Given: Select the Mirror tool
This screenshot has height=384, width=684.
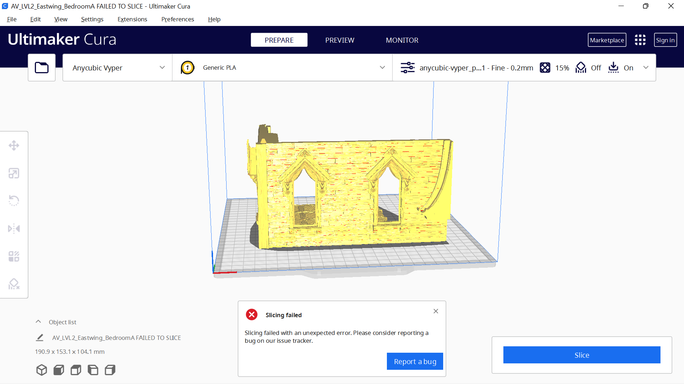Looking at the screenshot, I should [x=14, y=229].
